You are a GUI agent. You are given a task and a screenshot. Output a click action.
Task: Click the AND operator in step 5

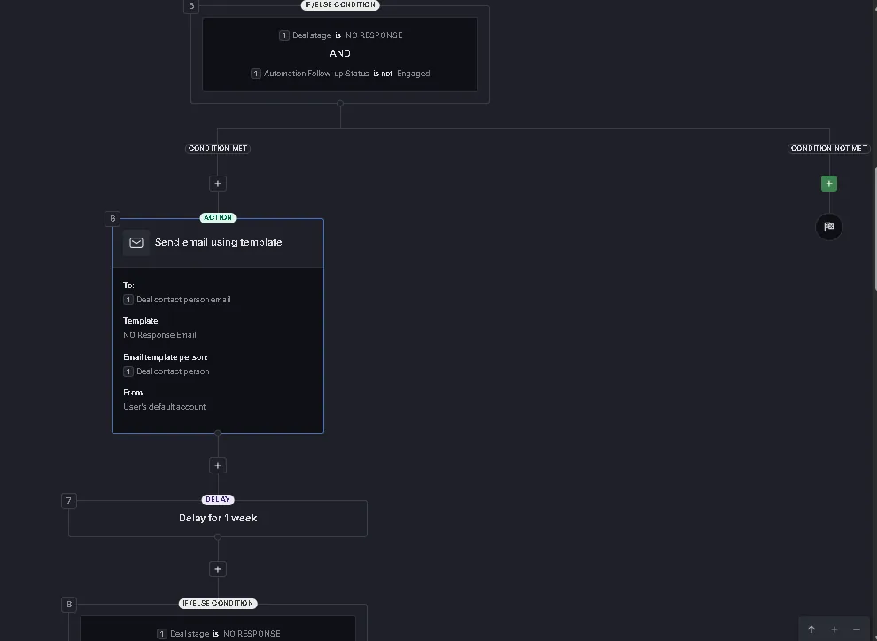pyautogui.click(x=340, y=54)
